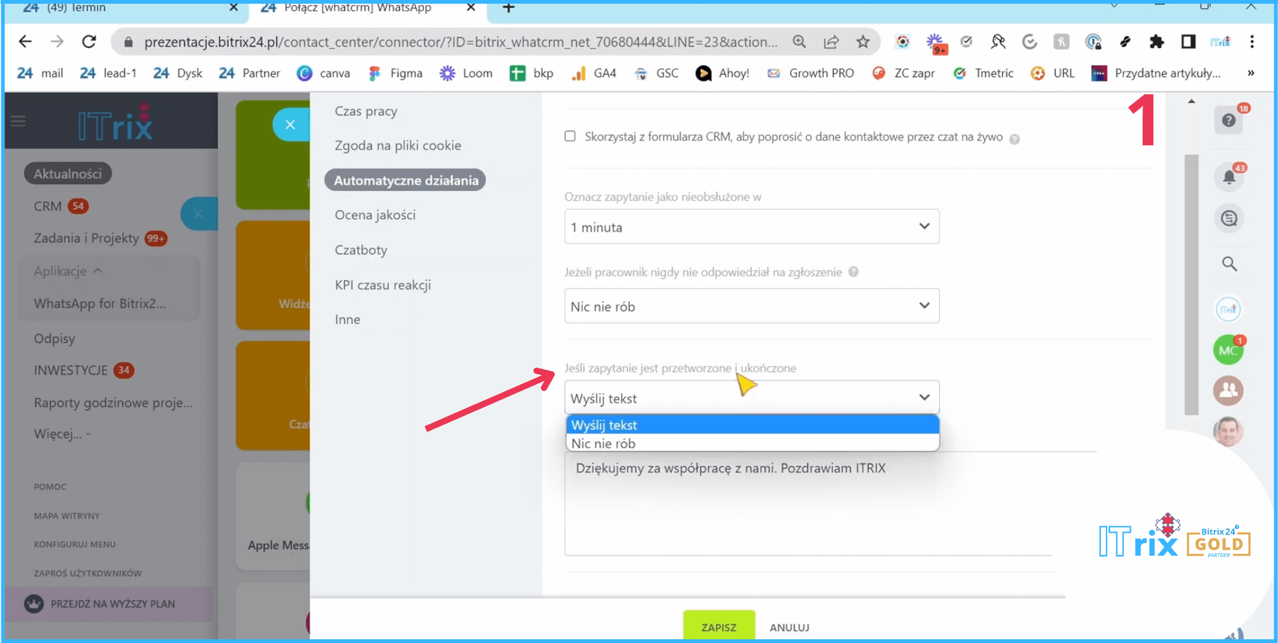The height and width of the screenshot is (643, 1278).
Task: Switch to the Czatboty section
Action: (361, 250)
